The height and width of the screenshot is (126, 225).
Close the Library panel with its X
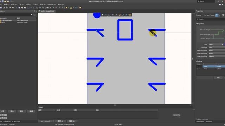(x=36, y=11)
